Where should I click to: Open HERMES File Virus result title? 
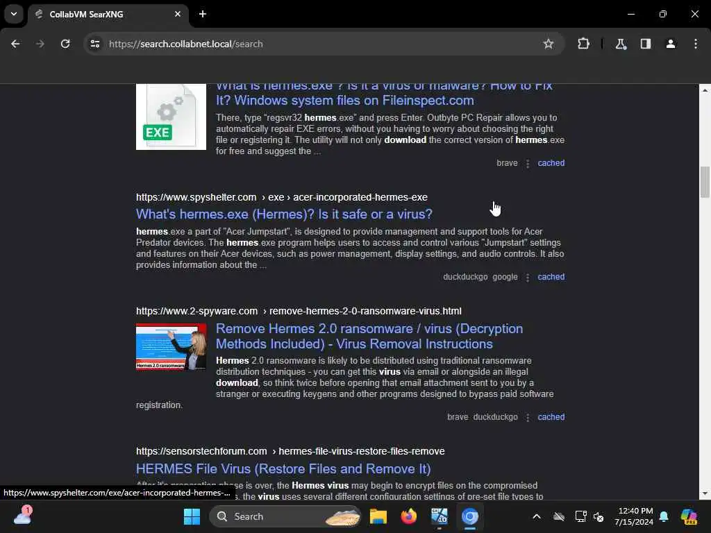pos(283,468)
